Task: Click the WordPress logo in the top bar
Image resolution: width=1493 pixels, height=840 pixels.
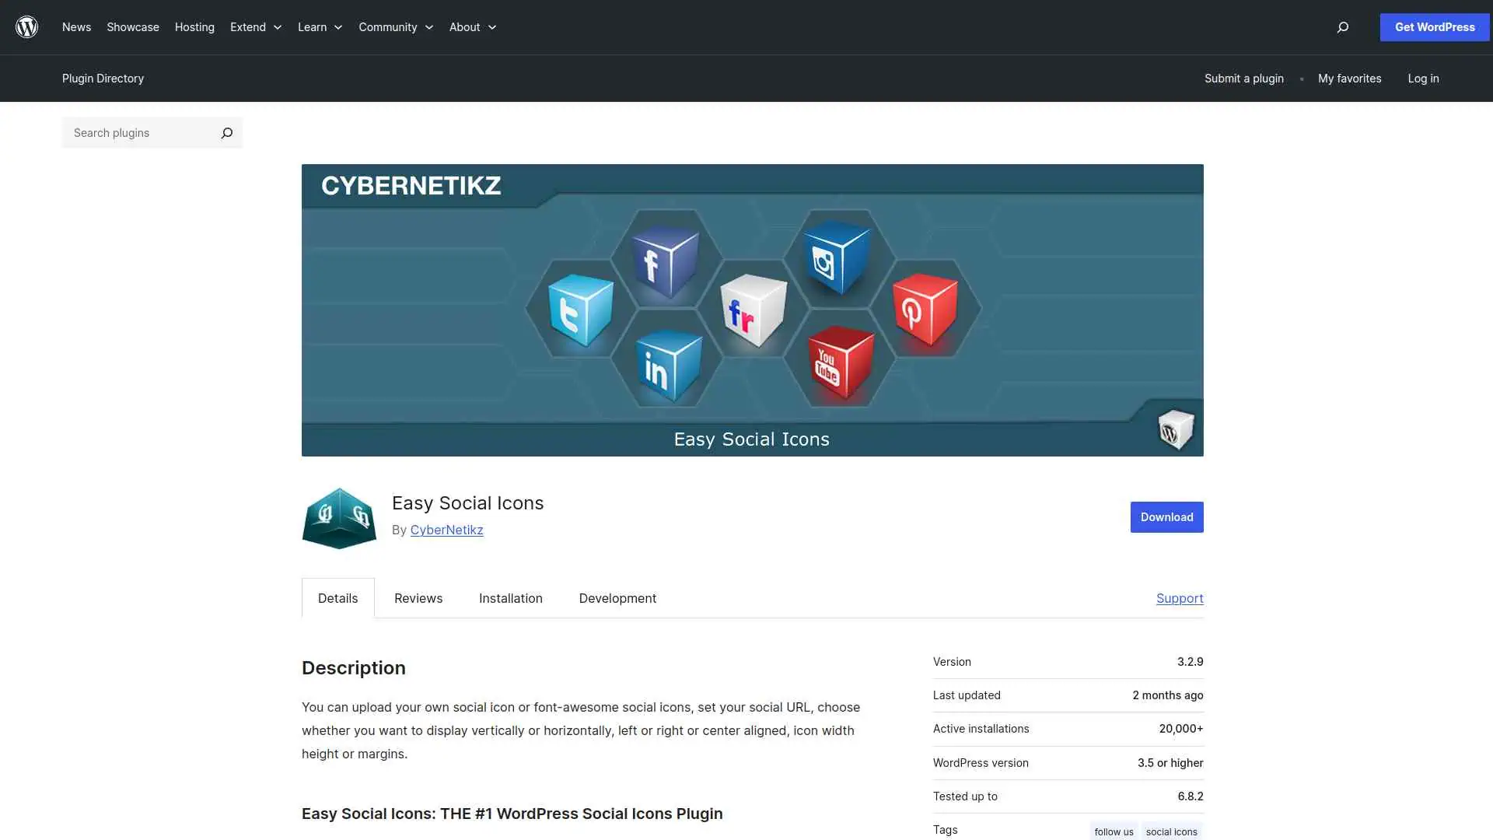Action: [x=27, y=26]
